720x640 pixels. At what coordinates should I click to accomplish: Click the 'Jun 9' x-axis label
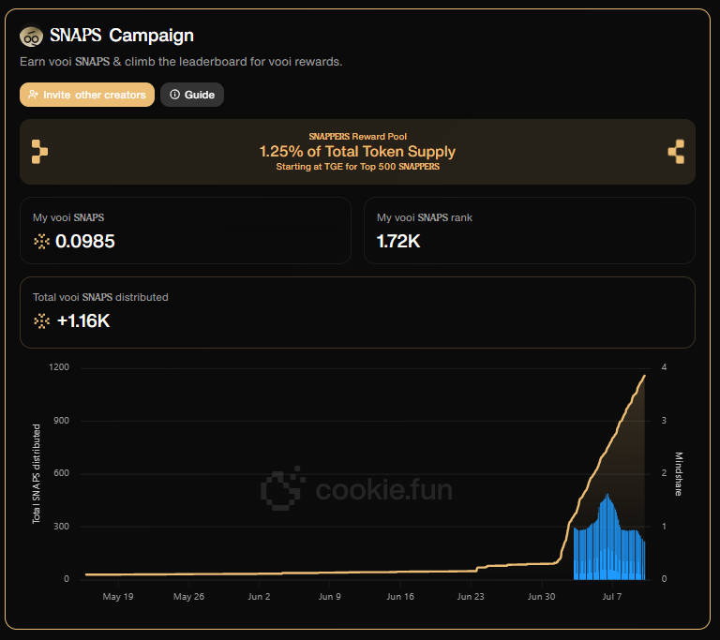pyautogui.click(x=330, y=596)
